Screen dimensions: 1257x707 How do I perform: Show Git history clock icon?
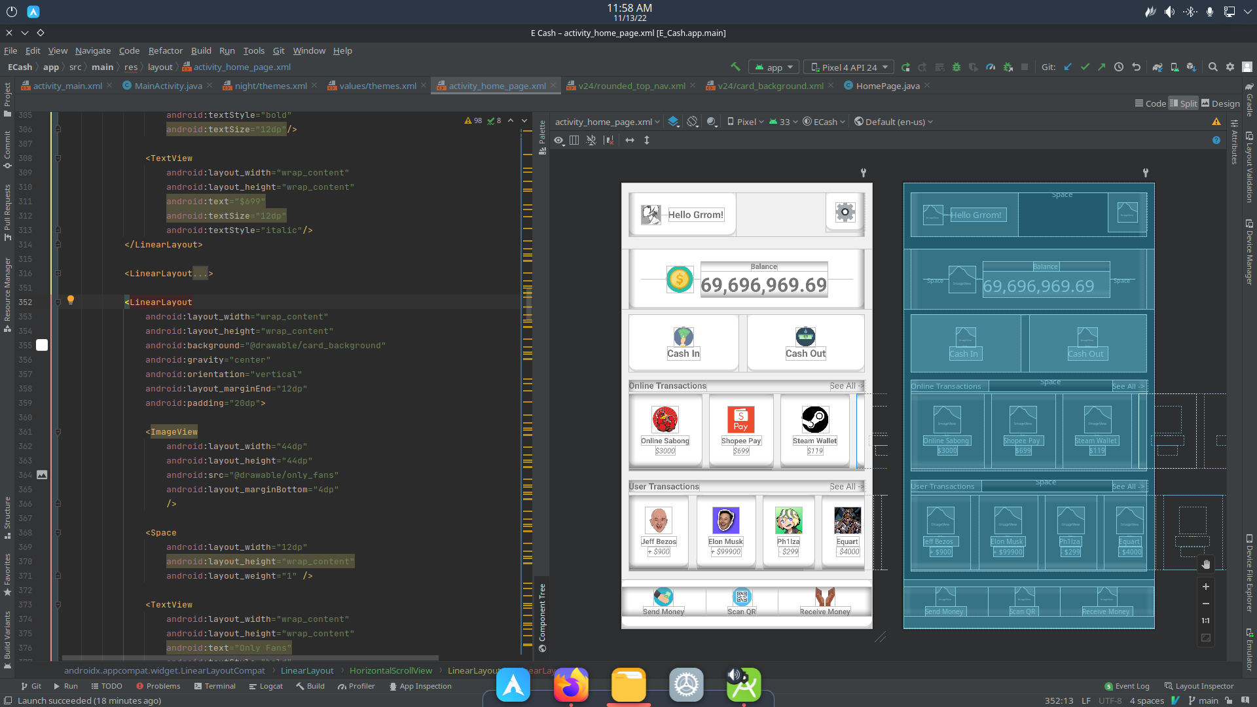[1119, 67]
